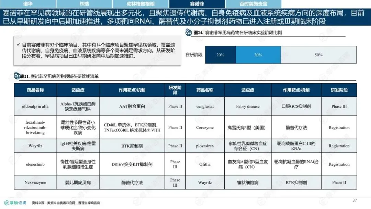The height and width of the screenshot is (209, 371).
Task: Click the 表21 table title text
Action: coord(59,76)
